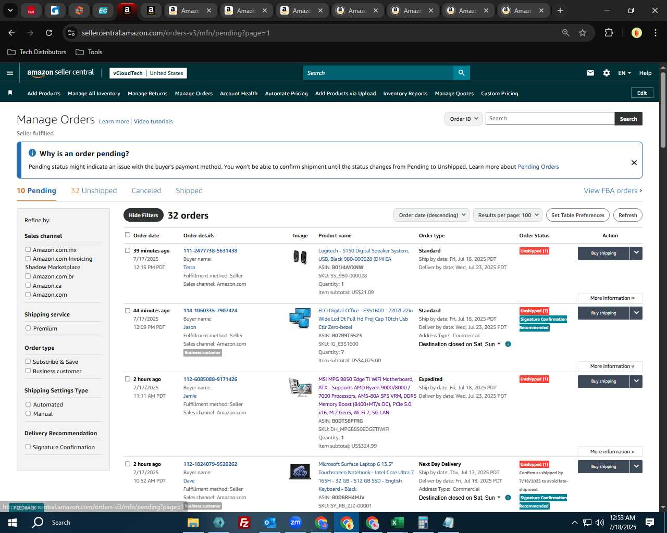Click the info icon beside Jason's destination closed
The image size is (667, 533).
coord(508,344)
